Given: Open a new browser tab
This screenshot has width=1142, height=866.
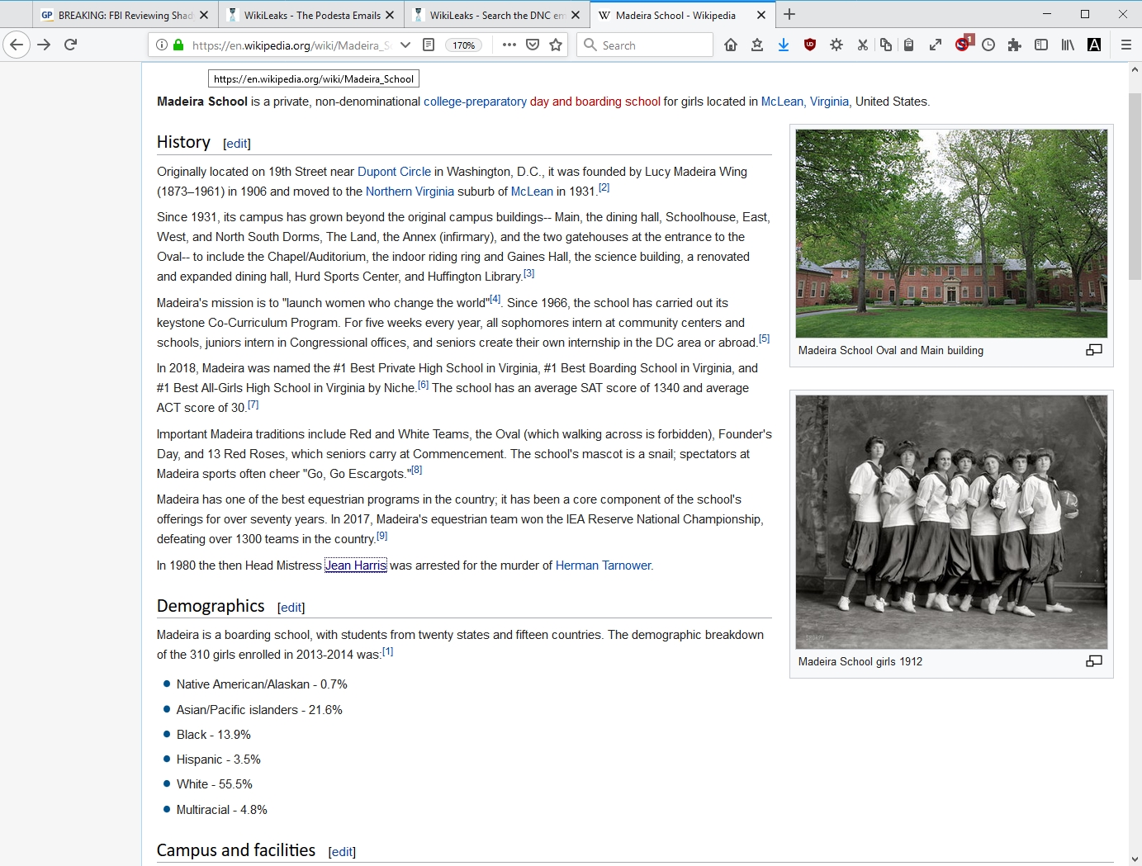Looking at the screenshot, I should [789, 14].
